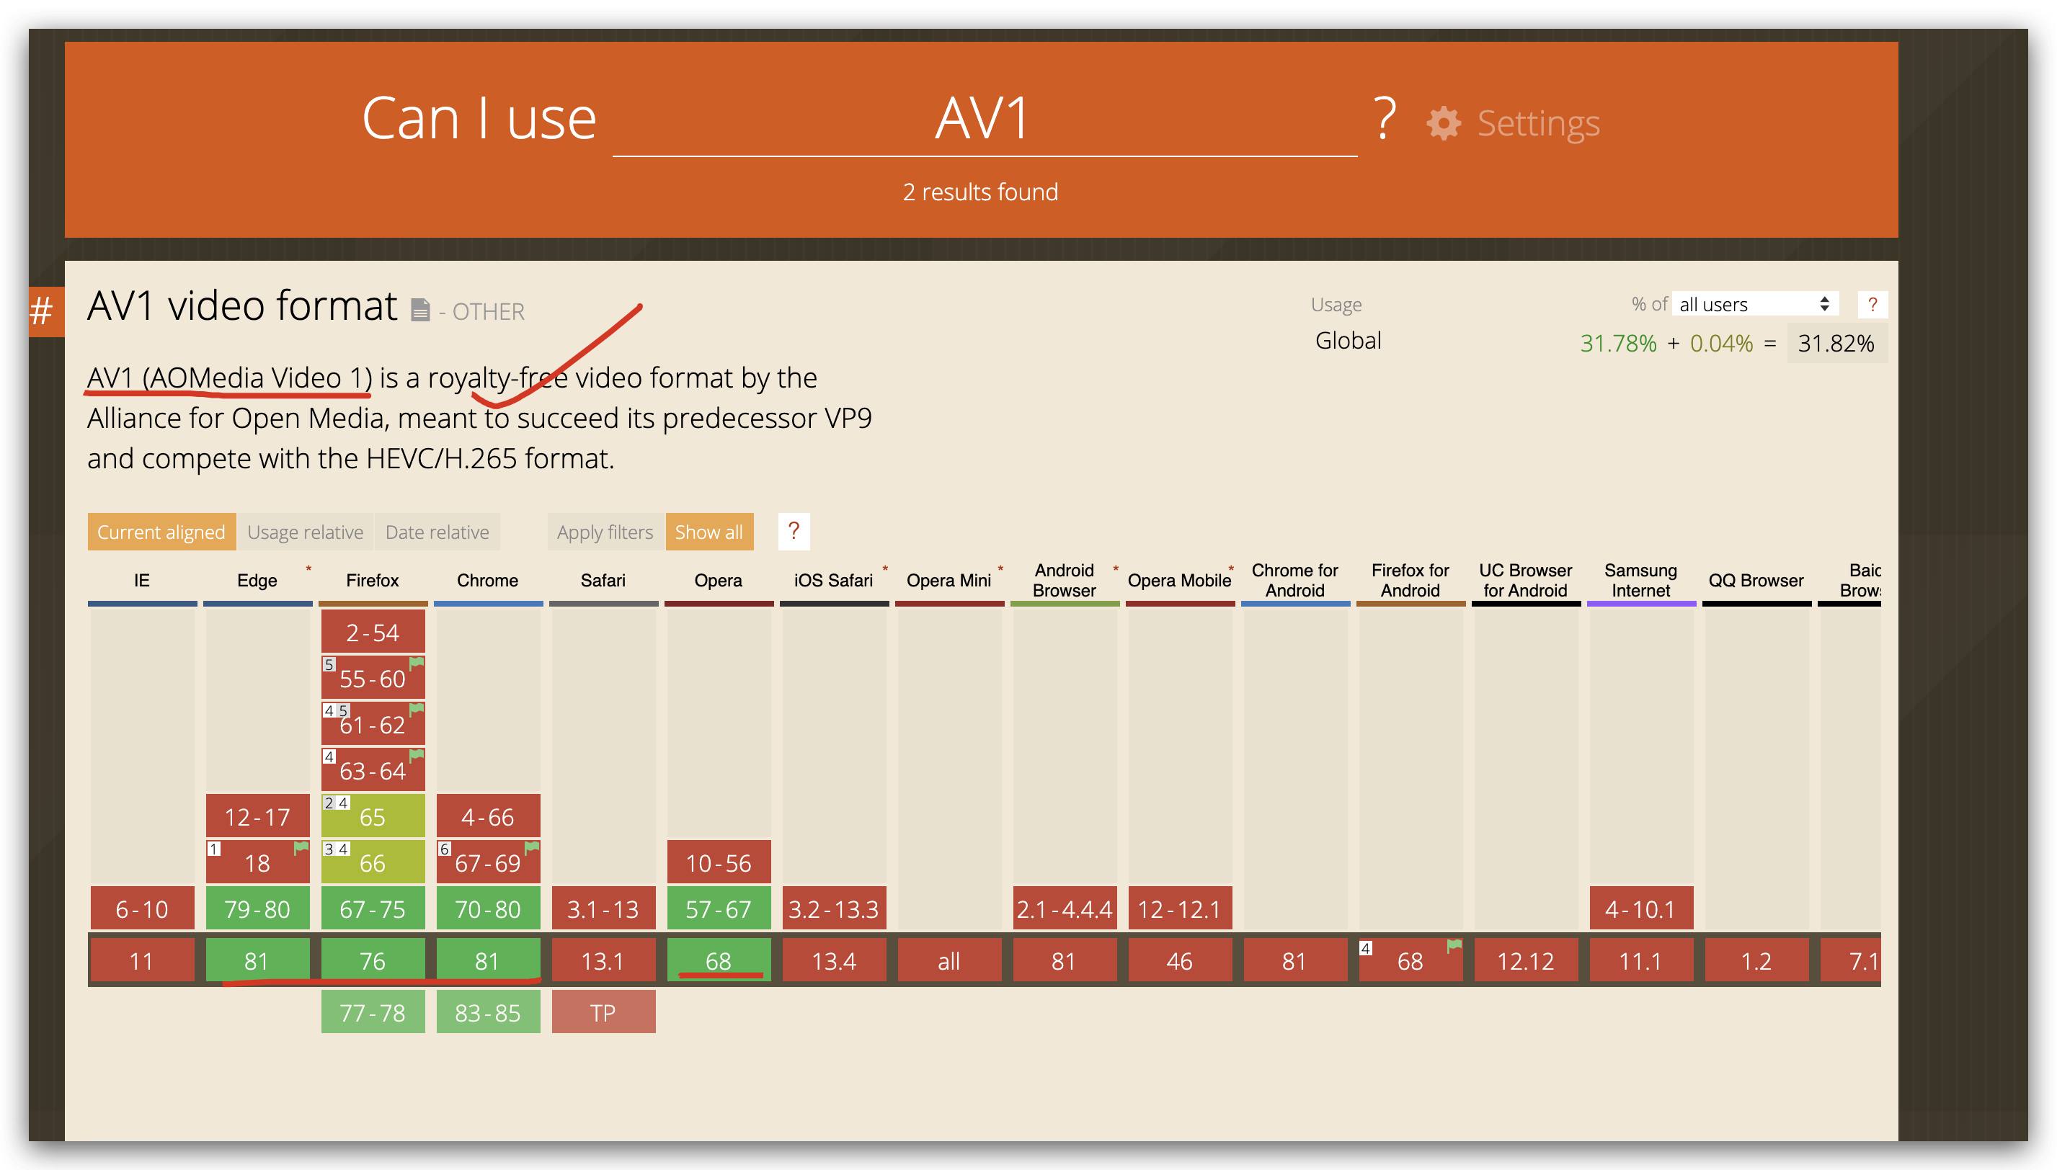Click the 'Apply filters' button
2057x1170 pixels.
(602, 532)
